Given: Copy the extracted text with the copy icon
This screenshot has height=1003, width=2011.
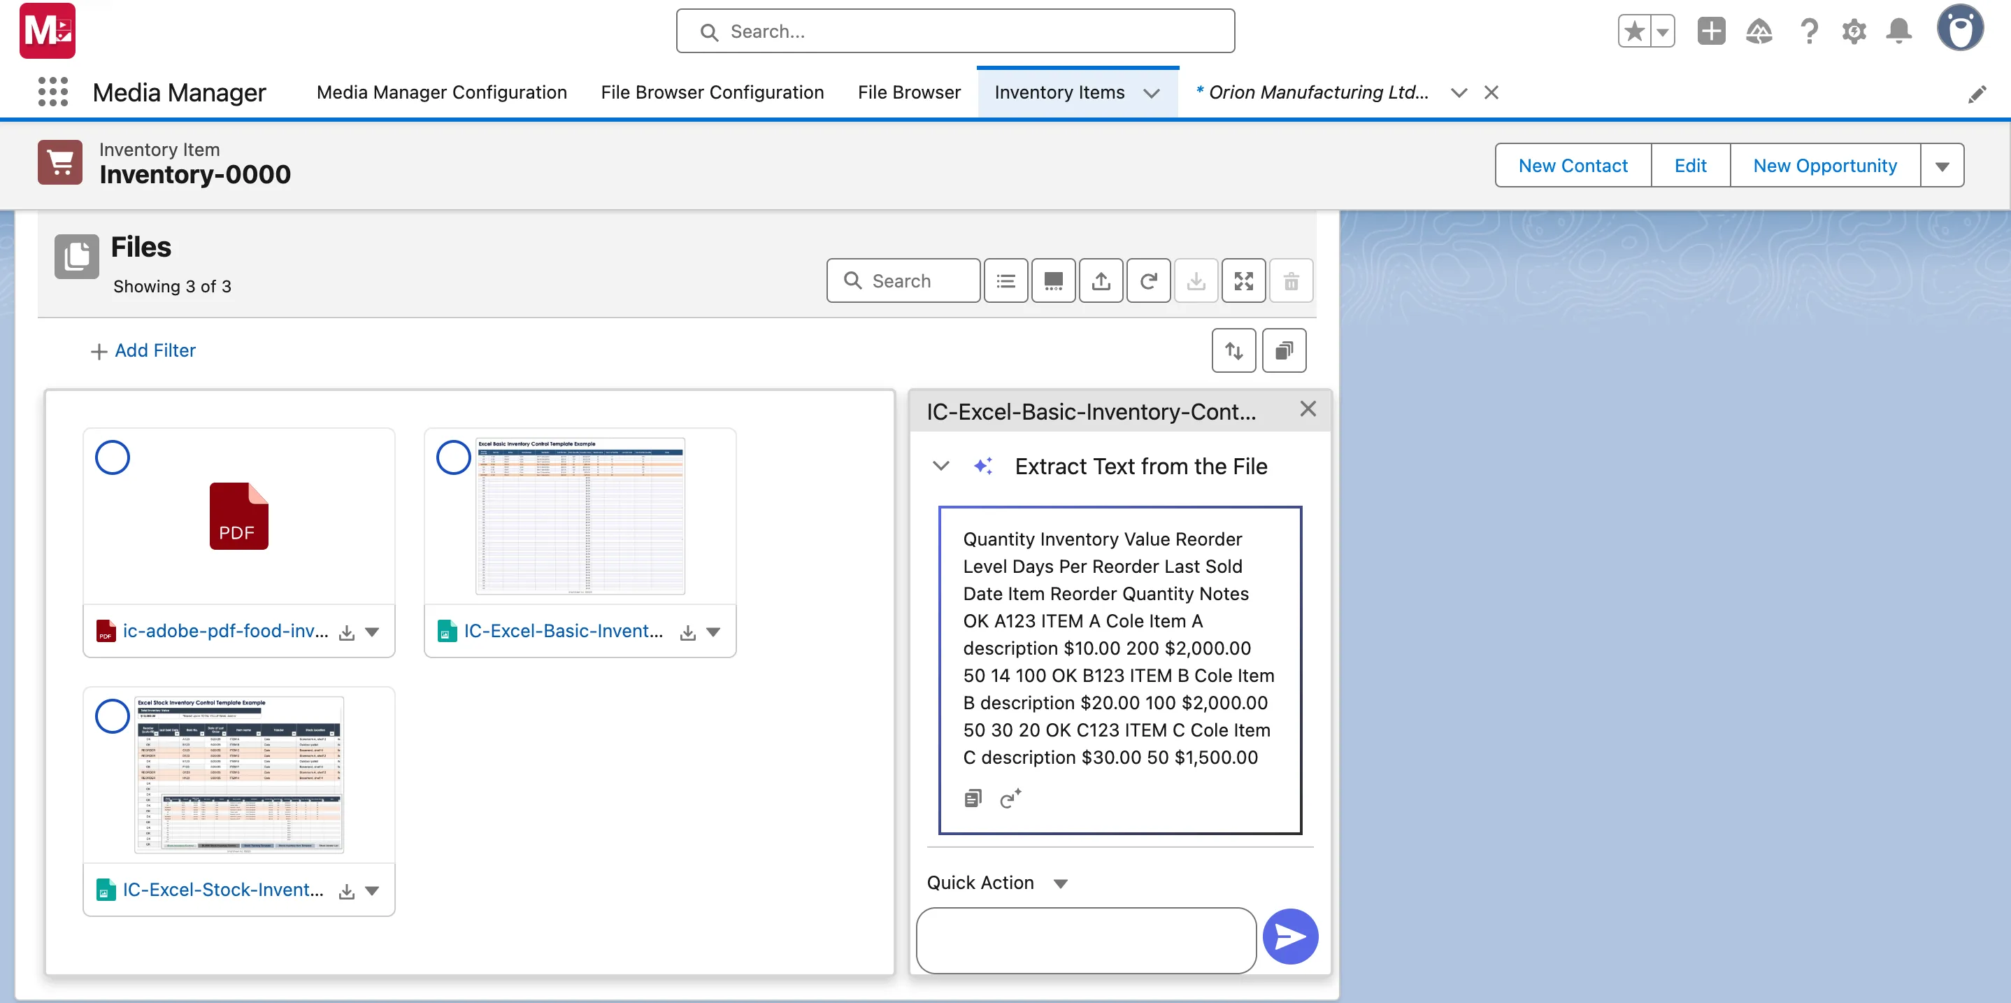Looking at the screenshot, I should click(x=973, y=798).
